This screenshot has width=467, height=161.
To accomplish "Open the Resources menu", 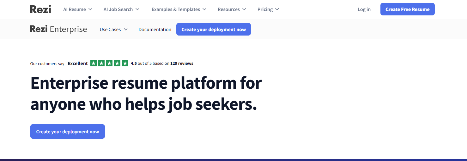I will coord(232,9).
